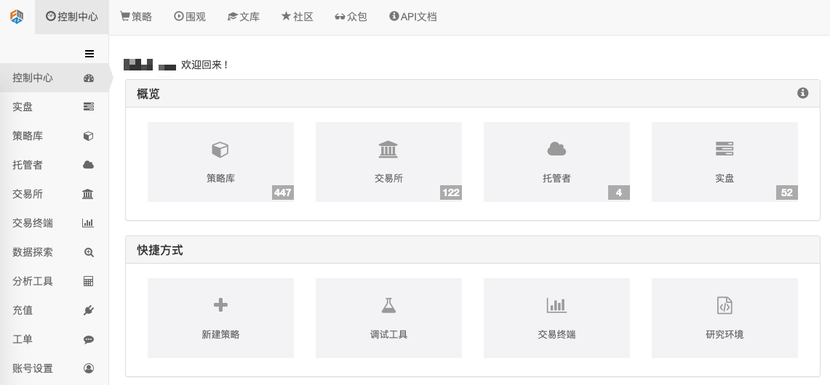Click the cube icon beside 策略库 in sidebar
This screenshot has height=385, width=830.
pyautogui.click(x=89, y=136)
